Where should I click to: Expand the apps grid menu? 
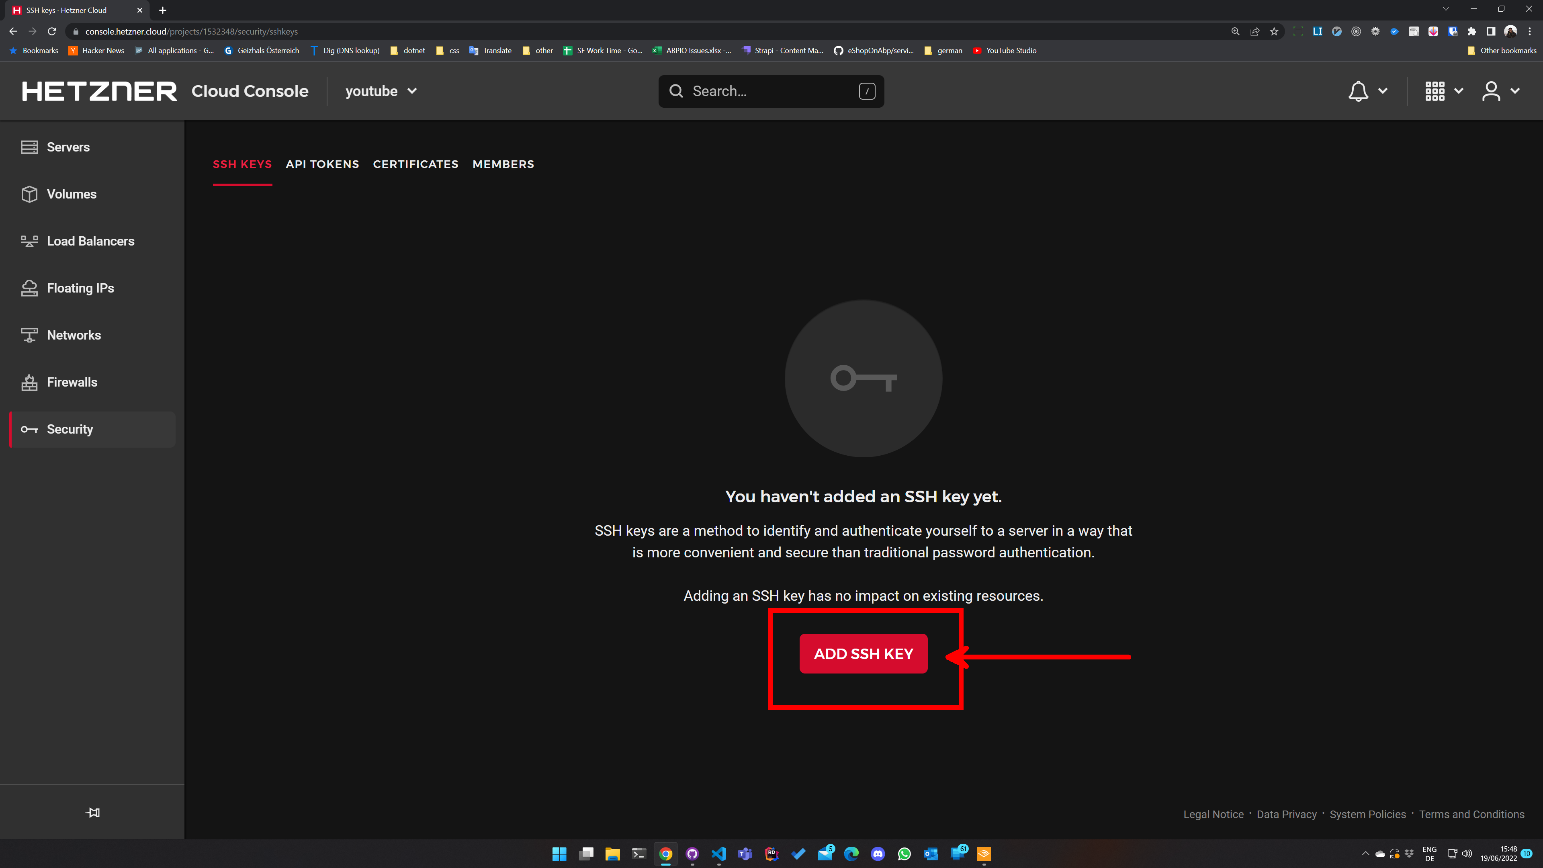(x=1435, y=91)
